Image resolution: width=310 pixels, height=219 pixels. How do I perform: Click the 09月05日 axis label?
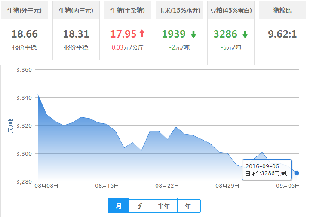288,186
